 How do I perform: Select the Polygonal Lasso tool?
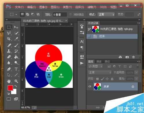click(9, 33)
